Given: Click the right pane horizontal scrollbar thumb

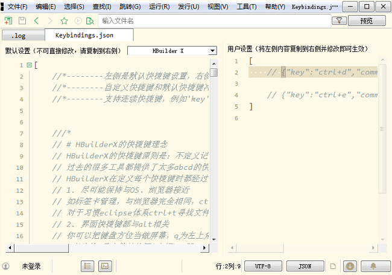Looking at the screenshot, I should click(261, 248).
